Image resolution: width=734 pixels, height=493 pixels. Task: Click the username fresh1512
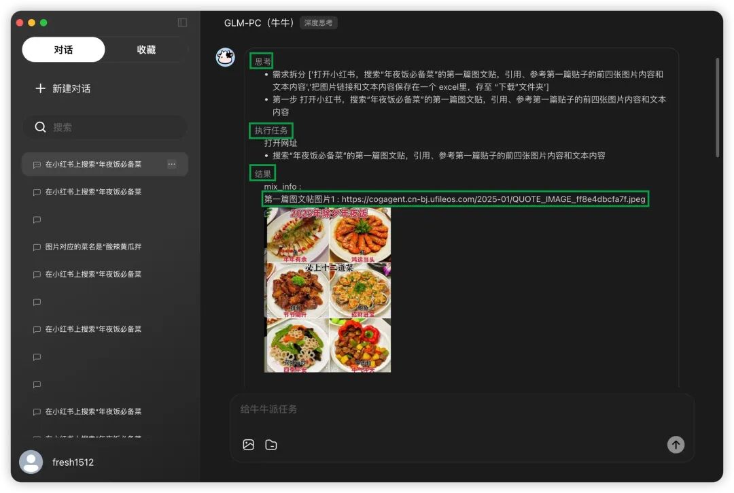pos(73,462)
